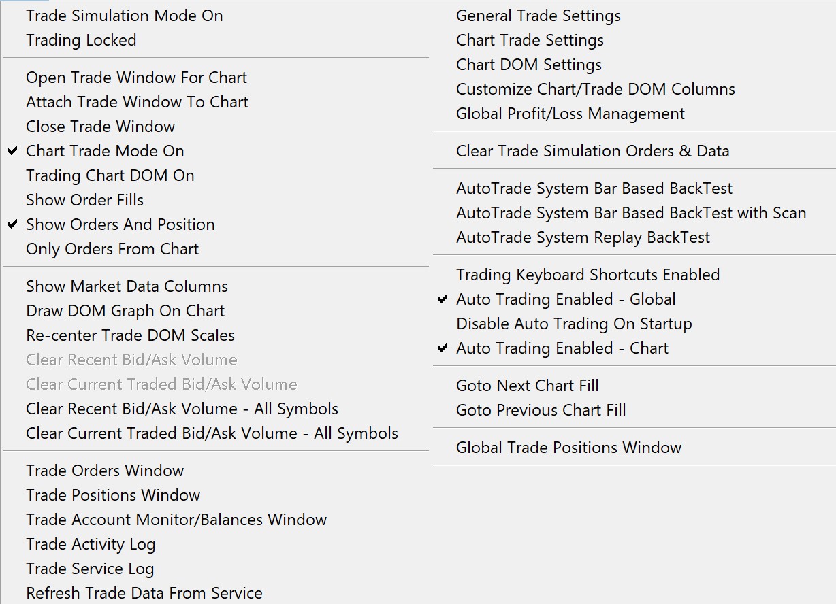The image size is (836, 604).
Task: Uncheck Show Orders And Position
Action: tap(120, 224)
